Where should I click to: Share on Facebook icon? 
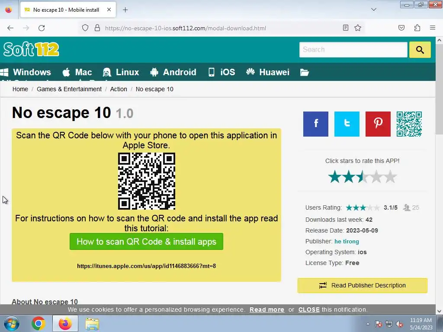click(x=315, y=124)
